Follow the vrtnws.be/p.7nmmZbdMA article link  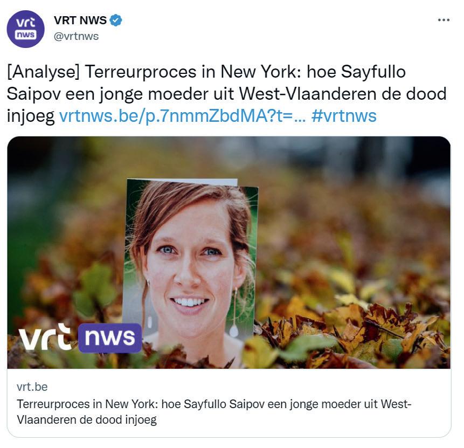click(x=183, y=116)
